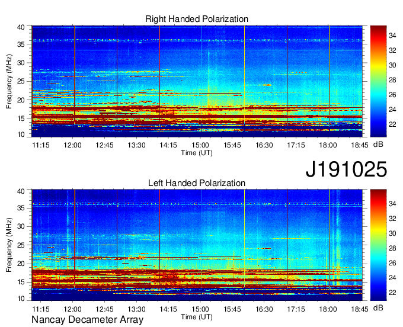Image resolution: width=403 pixels, height=327 pixels.
Task: Click the "25" frequency tick on Right Handed plot
Action: [x=21, y=81]
